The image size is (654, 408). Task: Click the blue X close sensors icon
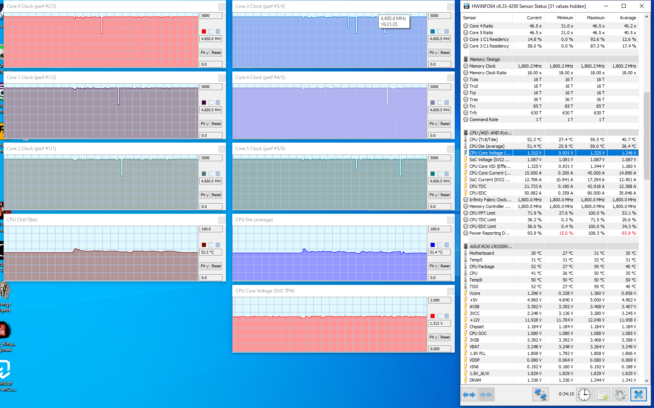pos(639,395)
